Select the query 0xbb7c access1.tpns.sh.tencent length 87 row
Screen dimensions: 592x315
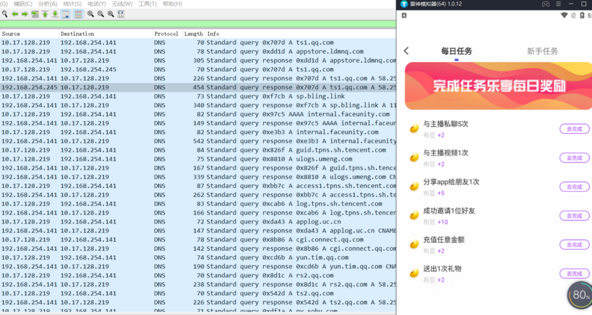tap(198, 186)
